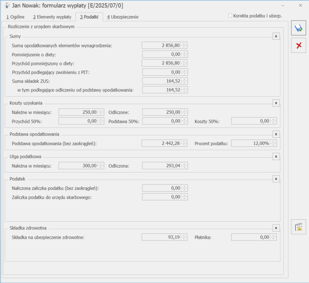Viewport: 309px width, 283px height.
Task: Click the Odliczone costs field showing 250,00
Action: 165,112
